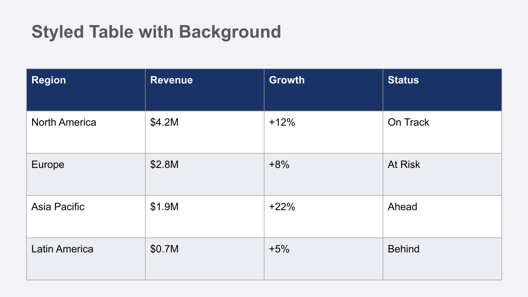Viewport: 528px width, 297px height.
Task: Select the '+22%' growth cell
Action: (323, 216)
